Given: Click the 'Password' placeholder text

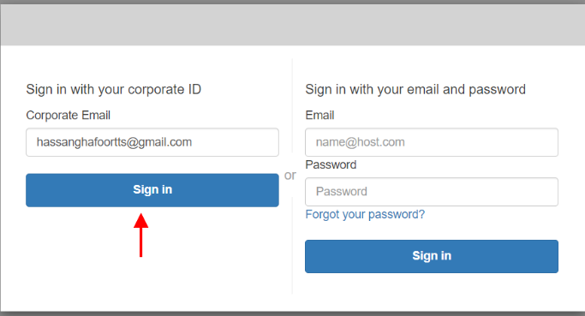Looking at the screenshot, I should pyautogui.click(x=342, y=192).
